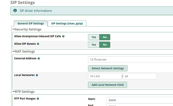
Task: Switch to General SIP Settings tab
Action: [31, 23]
